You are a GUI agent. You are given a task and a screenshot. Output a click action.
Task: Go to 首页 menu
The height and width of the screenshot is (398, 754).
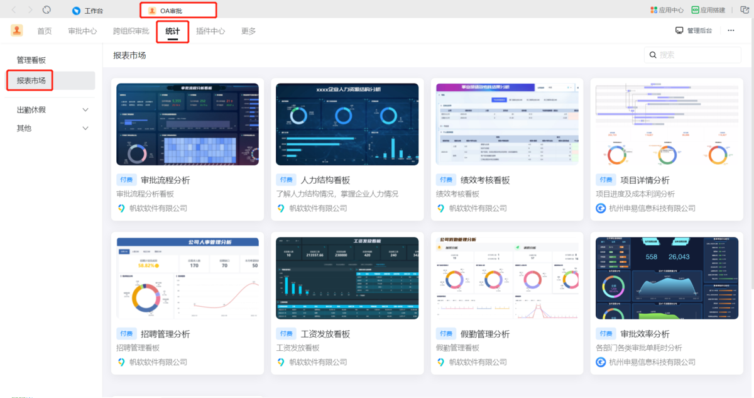45,31
